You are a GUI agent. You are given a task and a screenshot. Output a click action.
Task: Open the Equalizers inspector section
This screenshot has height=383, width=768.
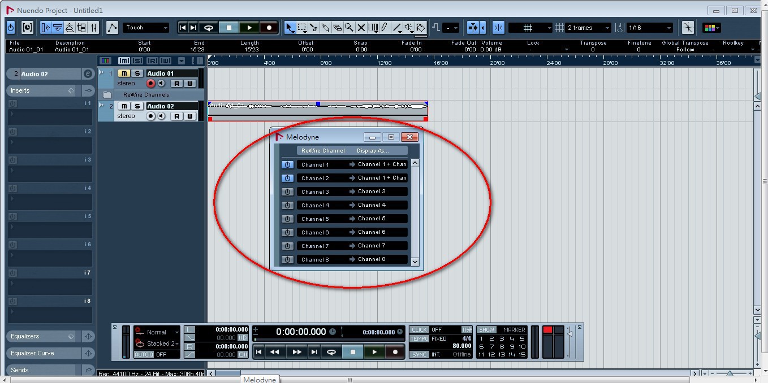pos(40,336)
